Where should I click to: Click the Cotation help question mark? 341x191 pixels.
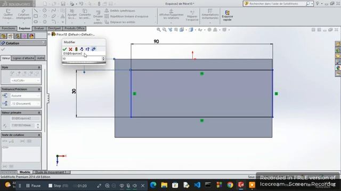(x=43, y=43)
